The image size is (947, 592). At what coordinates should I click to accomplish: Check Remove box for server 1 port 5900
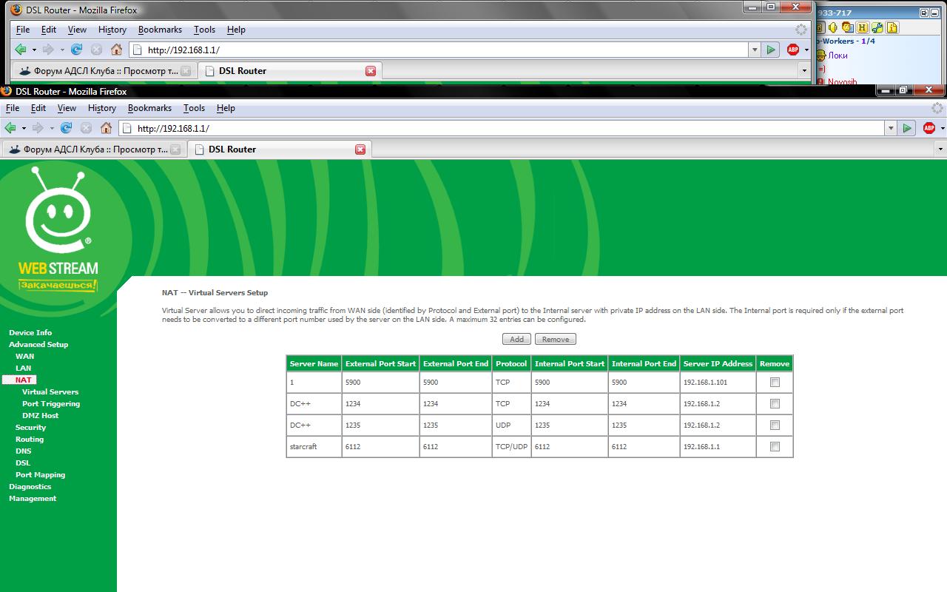tap(775, 383)
